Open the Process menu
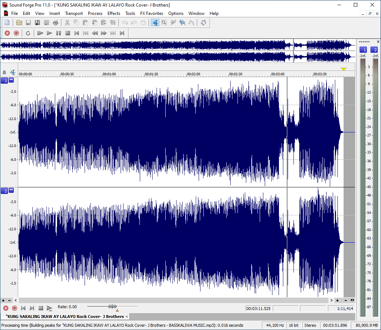 [x=95, y=13]
